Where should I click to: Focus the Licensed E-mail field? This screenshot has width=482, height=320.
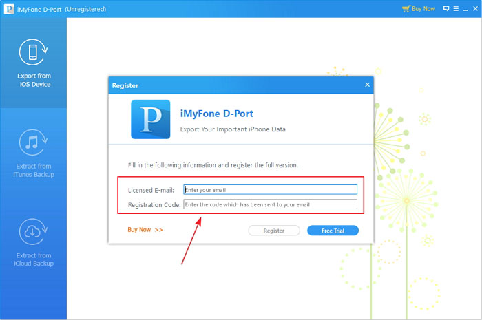point(270,190)
